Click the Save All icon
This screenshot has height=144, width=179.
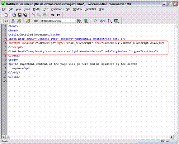(x=25, y=15)
